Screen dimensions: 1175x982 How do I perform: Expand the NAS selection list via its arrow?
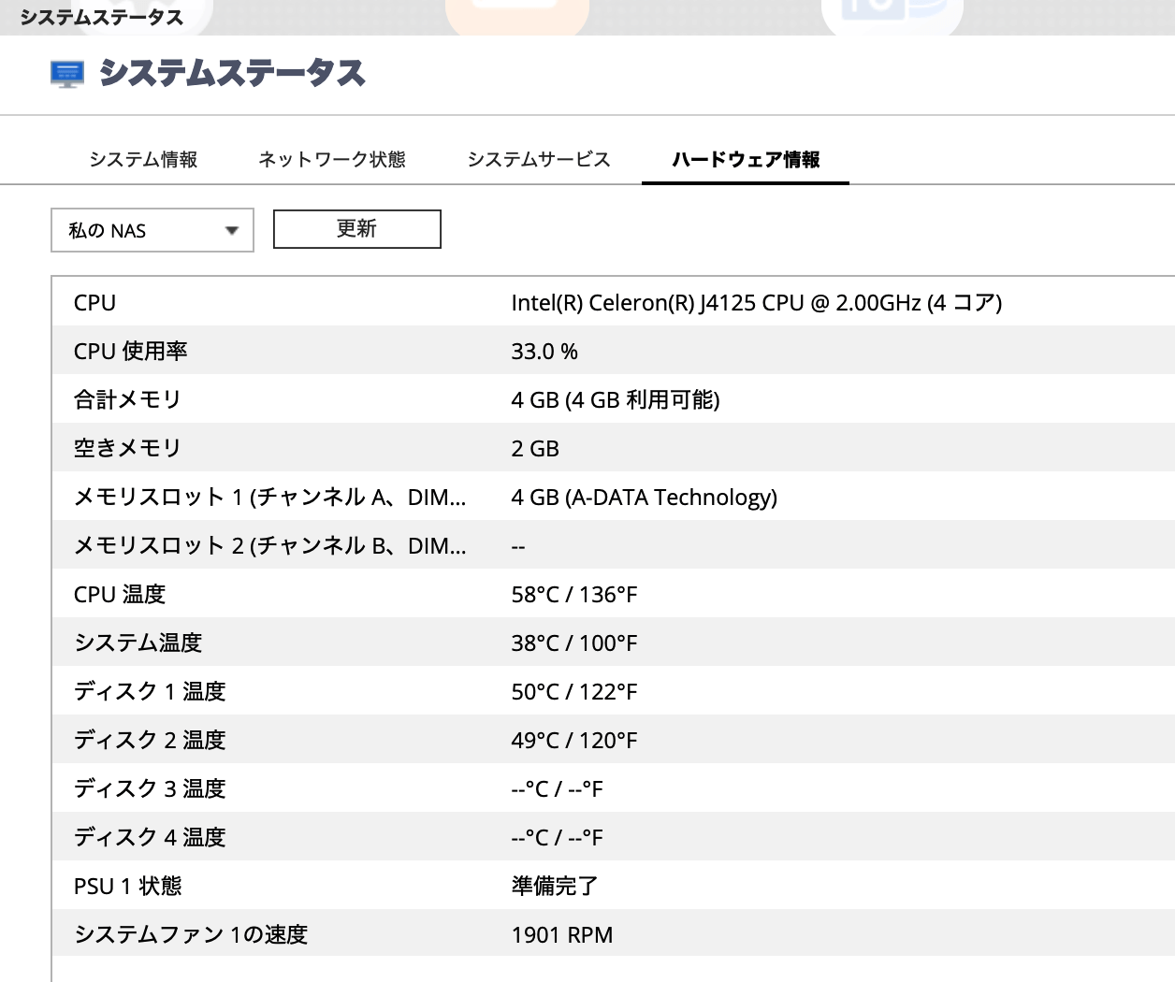[231, 229]
